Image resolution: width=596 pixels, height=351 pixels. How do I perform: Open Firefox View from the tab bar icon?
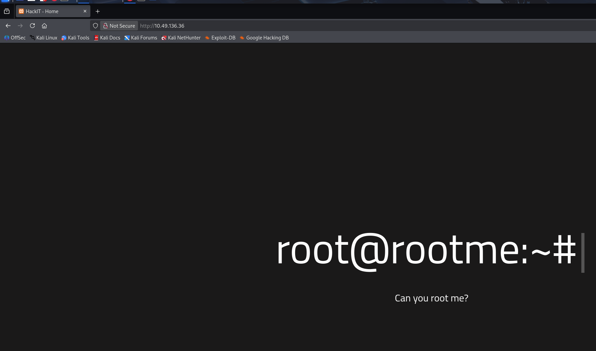[7, 11]
